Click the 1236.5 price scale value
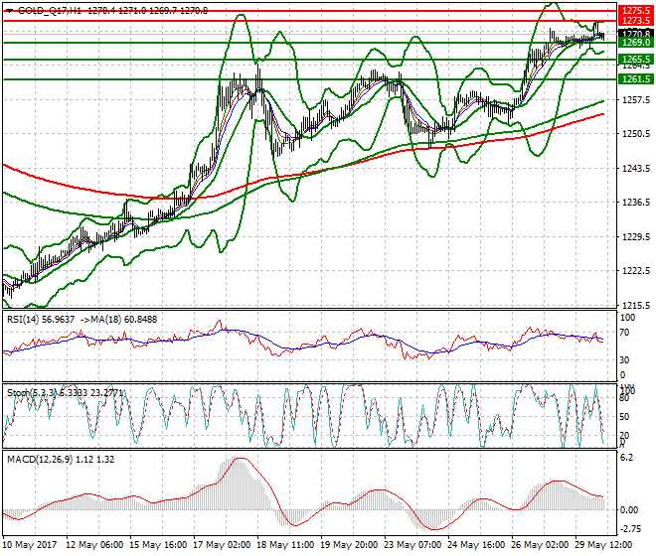The height and width of the screenshot is (556, 656). click(x=635, y=203)
